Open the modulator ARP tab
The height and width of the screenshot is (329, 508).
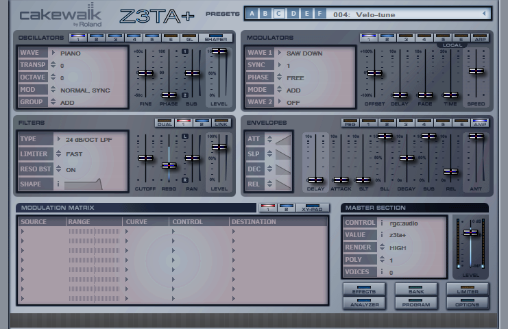[x=480, y=38]
